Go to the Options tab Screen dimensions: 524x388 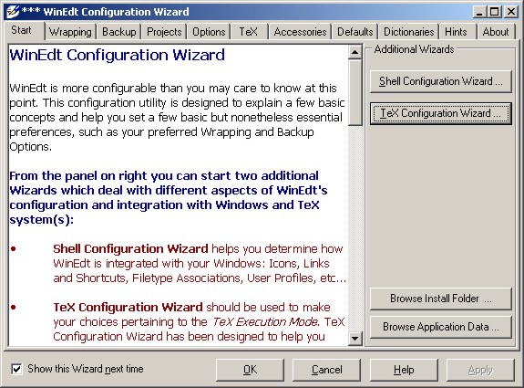click(209, 32)
